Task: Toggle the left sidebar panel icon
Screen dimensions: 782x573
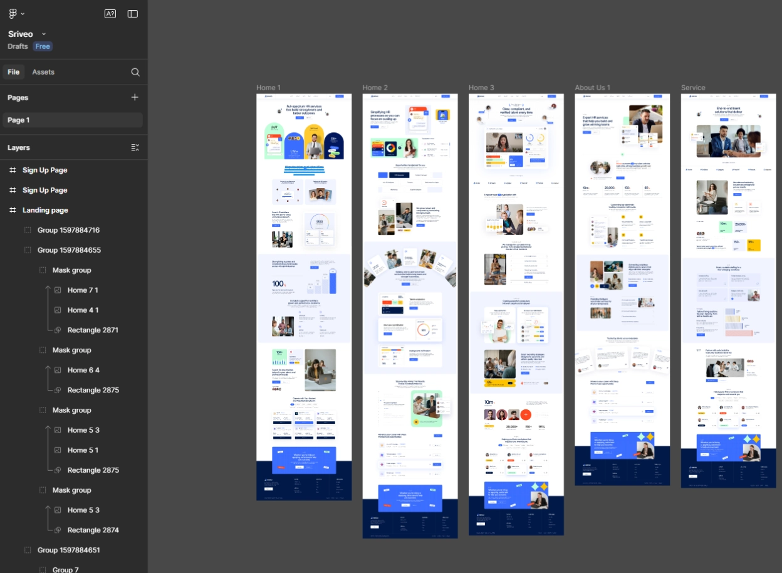Action: (x=132, y=13)
